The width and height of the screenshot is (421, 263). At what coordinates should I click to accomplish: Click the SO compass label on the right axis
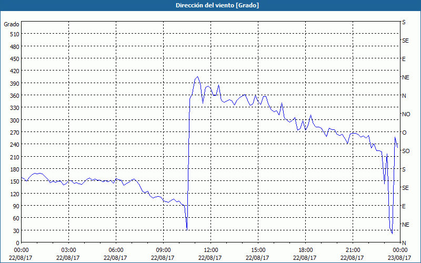(x=406, y=151)
